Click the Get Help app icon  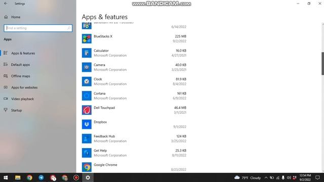click(87, 153)
